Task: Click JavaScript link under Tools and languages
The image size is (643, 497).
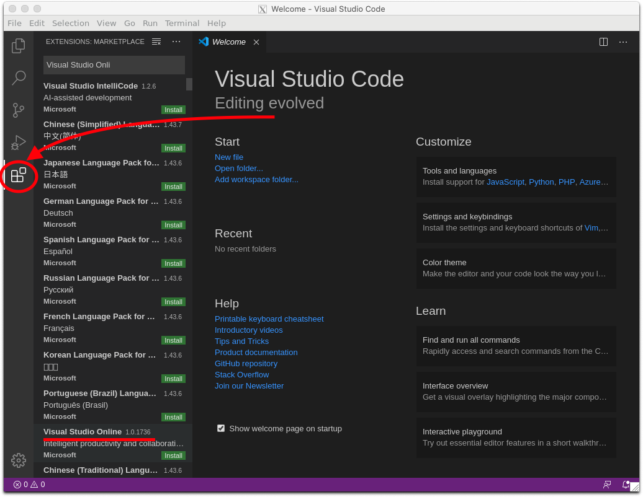Action: [505, 182]
